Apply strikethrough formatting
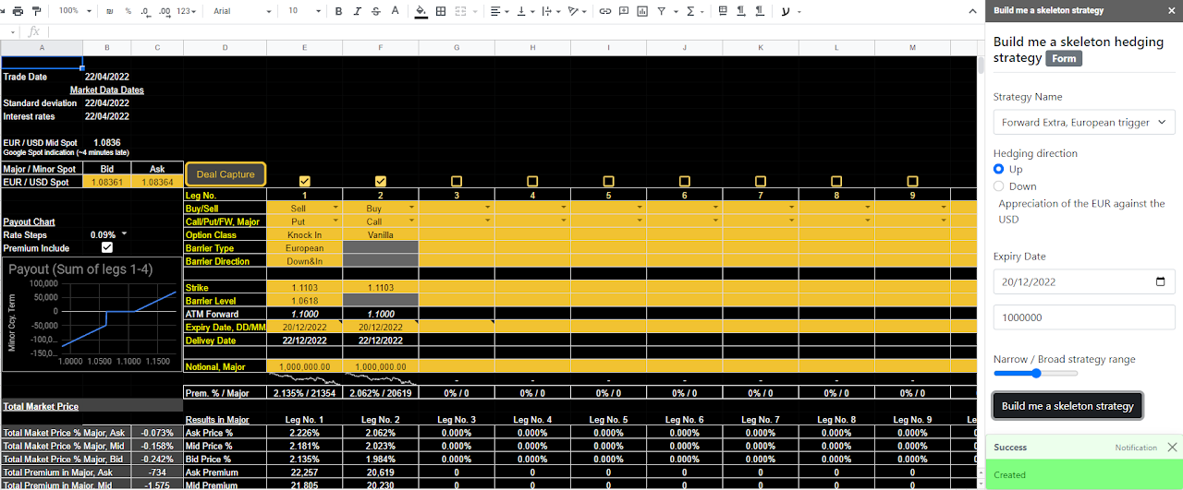The image size is (1183, 490). point(375,11)
